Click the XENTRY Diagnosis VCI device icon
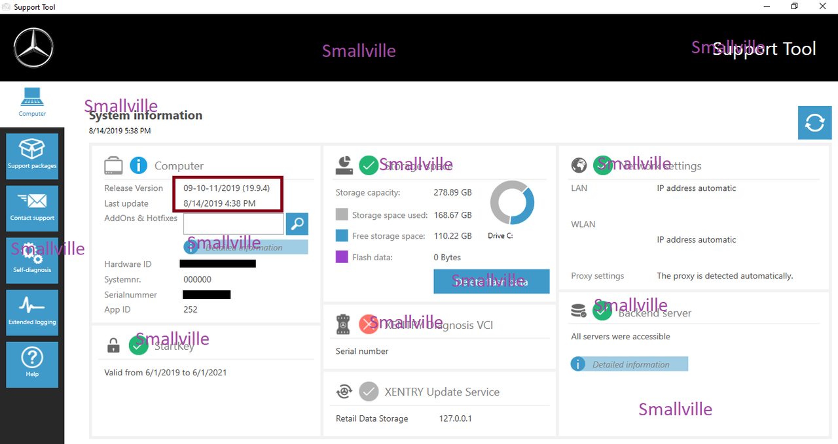 (344, 324)
